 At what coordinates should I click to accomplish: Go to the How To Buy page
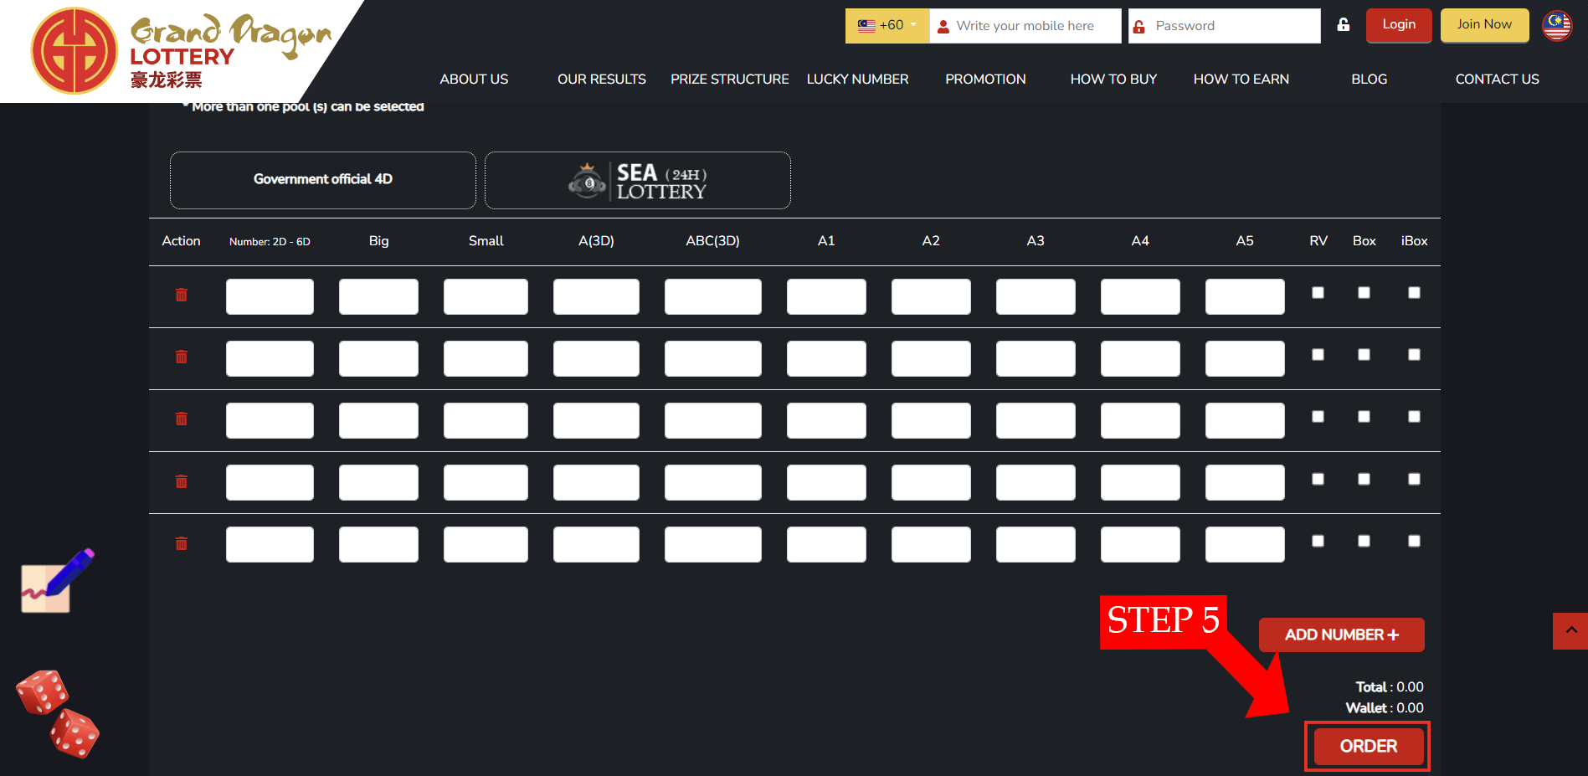click(1113, 79)
